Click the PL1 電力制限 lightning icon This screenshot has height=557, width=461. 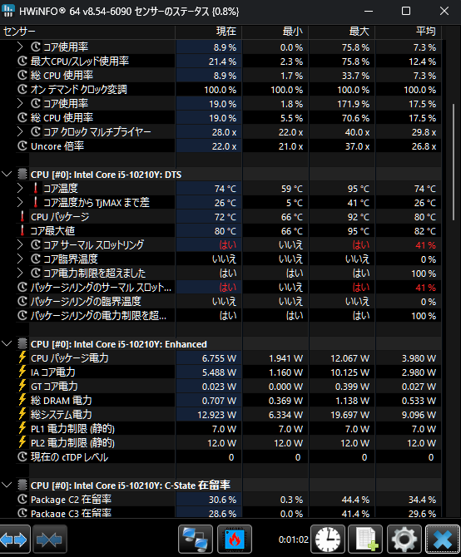[22, 429]
